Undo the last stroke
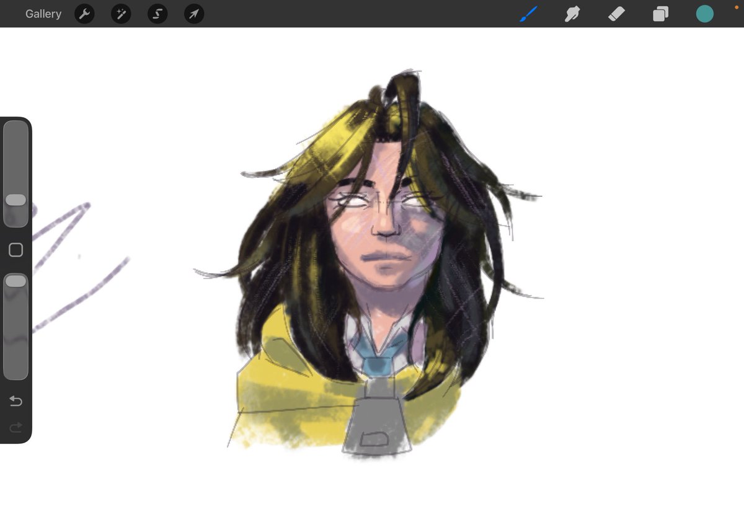 [15, 401]
